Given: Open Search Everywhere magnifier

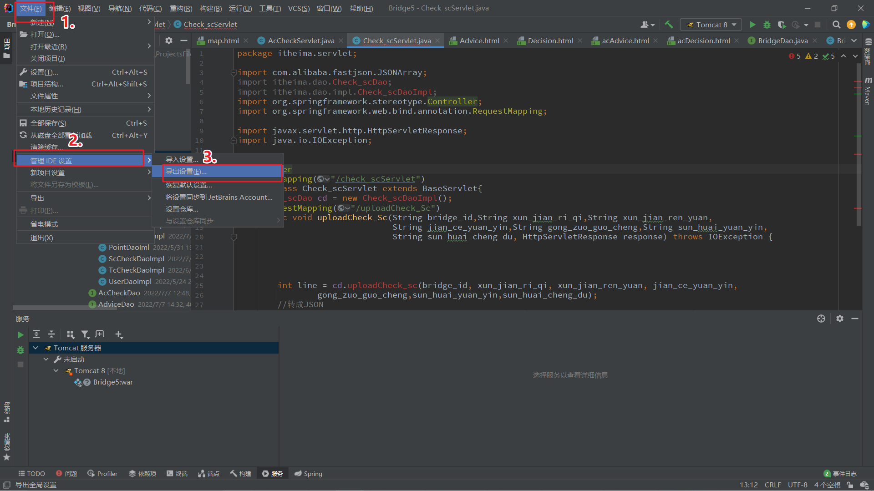Looking at the screenshot, I should pos(836,25).
